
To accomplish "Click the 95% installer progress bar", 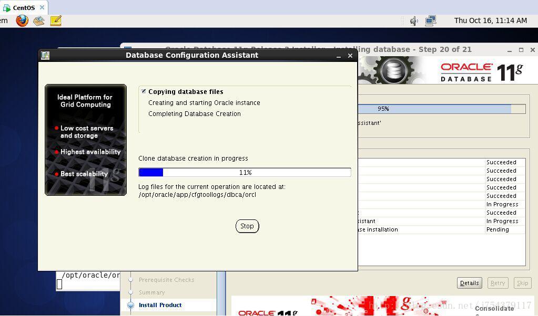I will pos(442,109).
